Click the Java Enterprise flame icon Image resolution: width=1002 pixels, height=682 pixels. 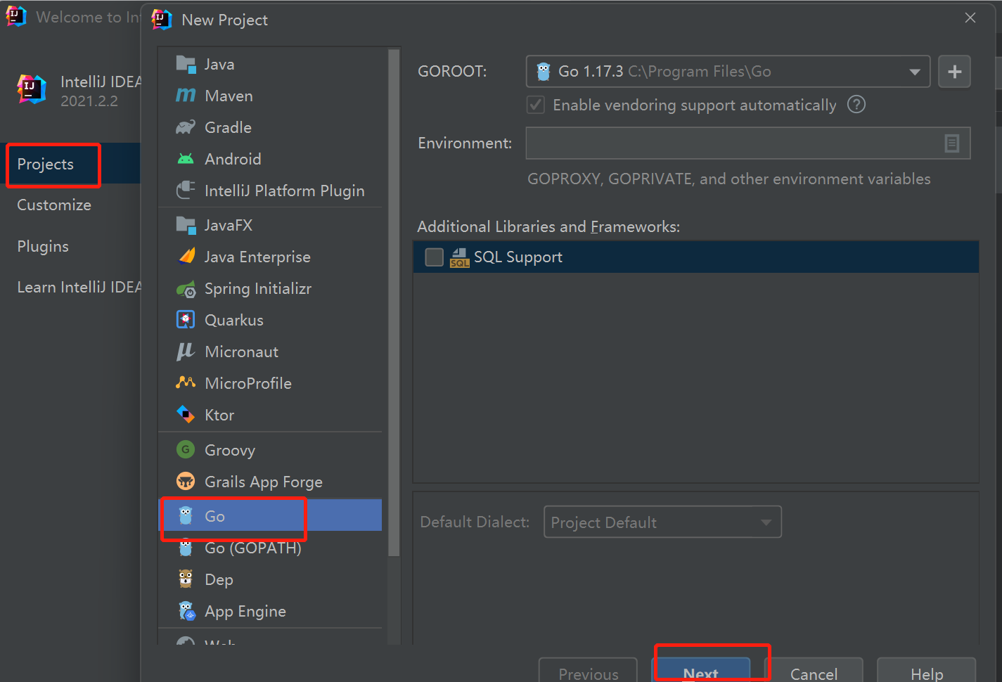point(186,257)
